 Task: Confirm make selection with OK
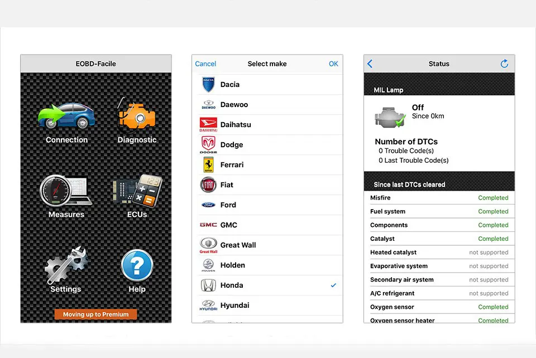pyautogui.click(x=333, y=64)
